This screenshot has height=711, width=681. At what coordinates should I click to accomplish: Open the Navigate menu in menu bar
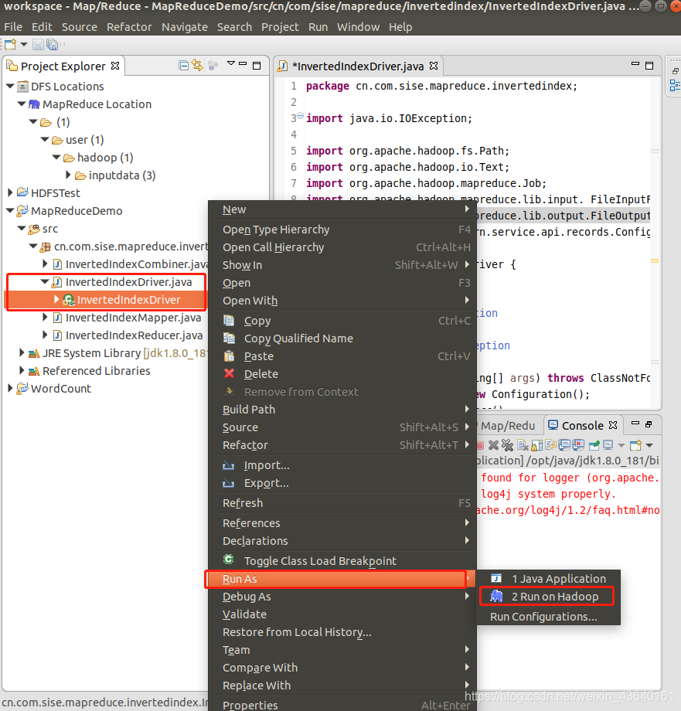(185, 27)
